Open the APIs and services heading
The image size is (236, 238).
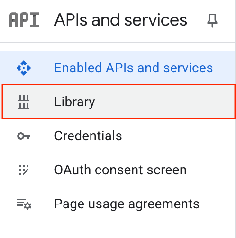click(121, 20)
